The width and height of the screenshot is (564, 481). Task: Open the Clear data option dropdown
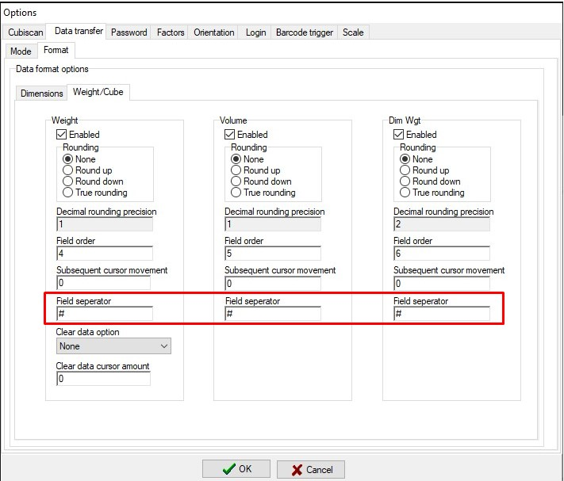(113, 346)
